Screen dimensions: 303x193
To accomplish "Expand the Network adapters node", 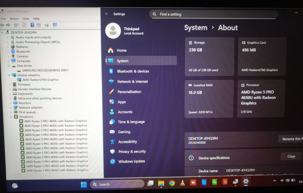I will pos(11,107).
